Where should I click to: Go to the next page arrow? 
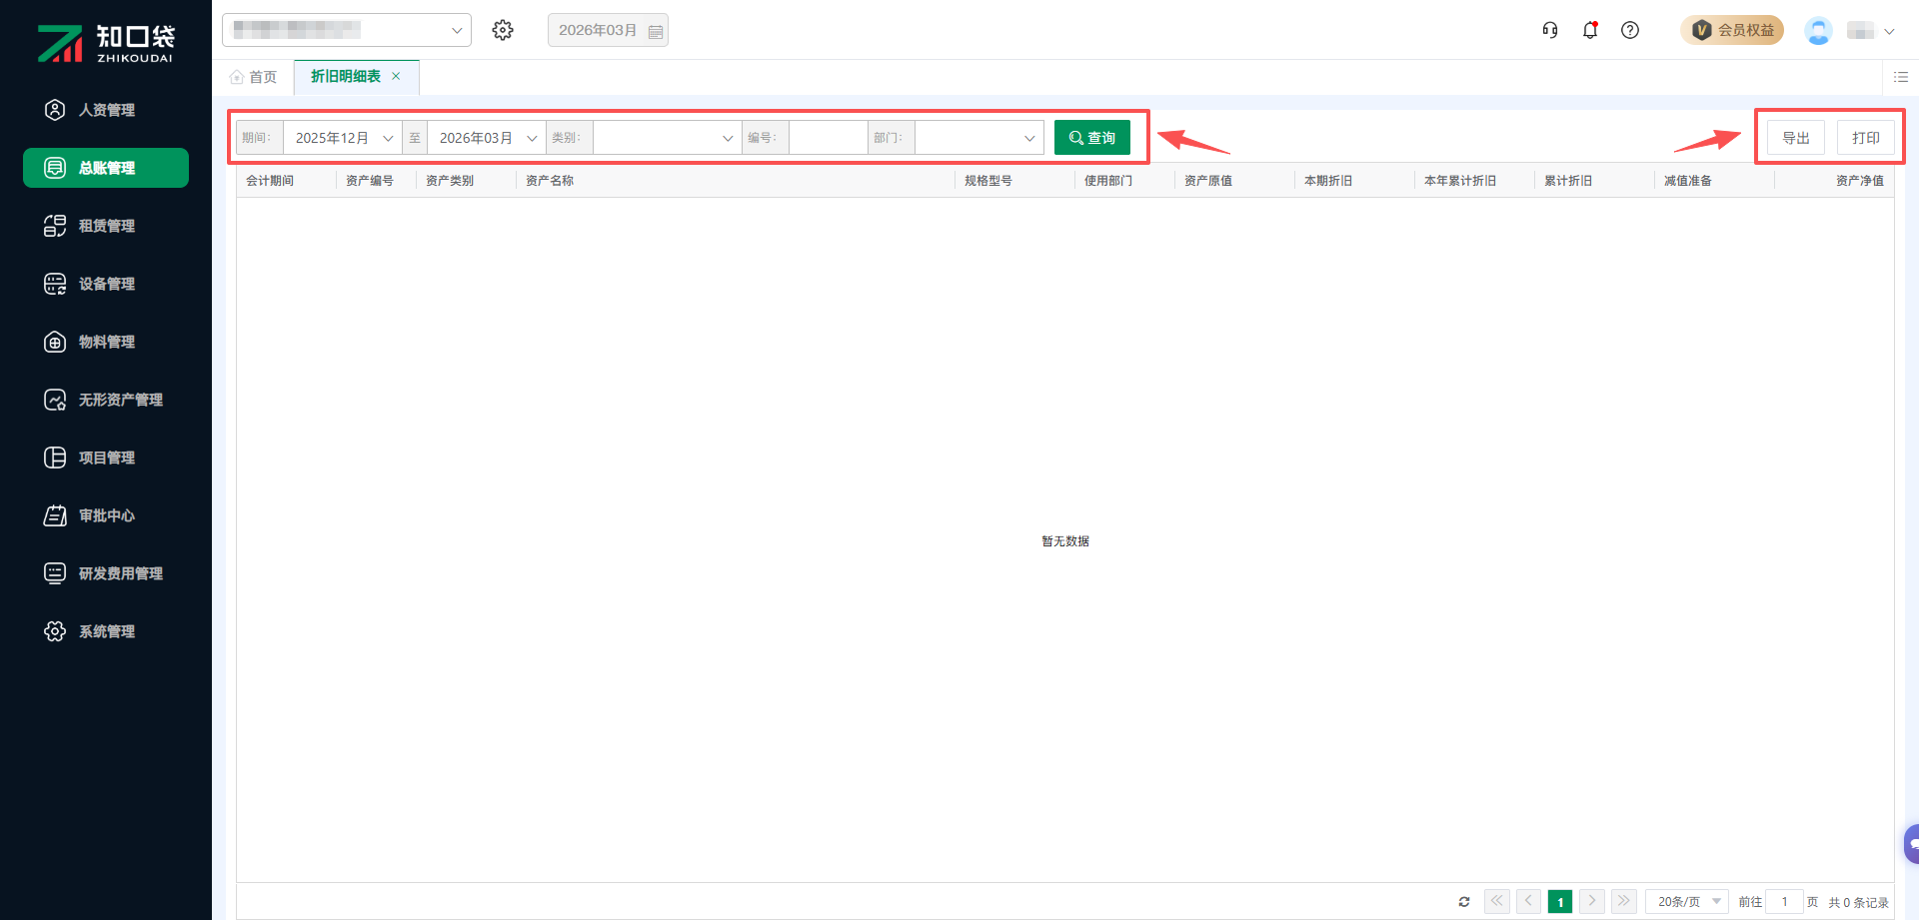pos(1592,901)
